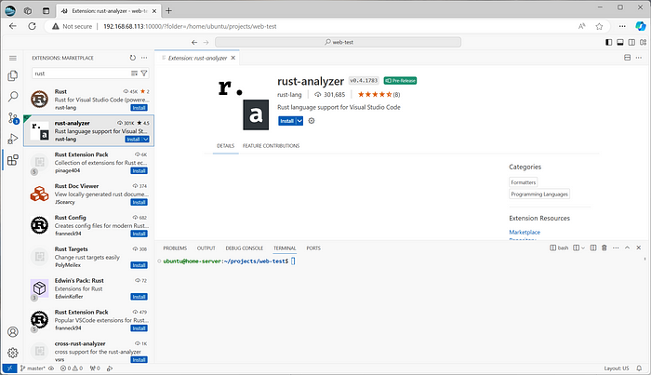Install rust-analyzer from details page
The image size is (651, 375).
tap(286, 121)
